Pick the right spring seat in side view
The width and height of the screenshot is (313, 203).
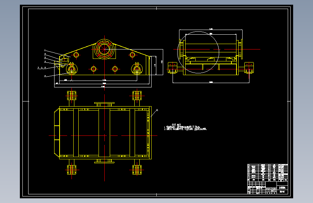pyautogui.click(x=249, y=68)
